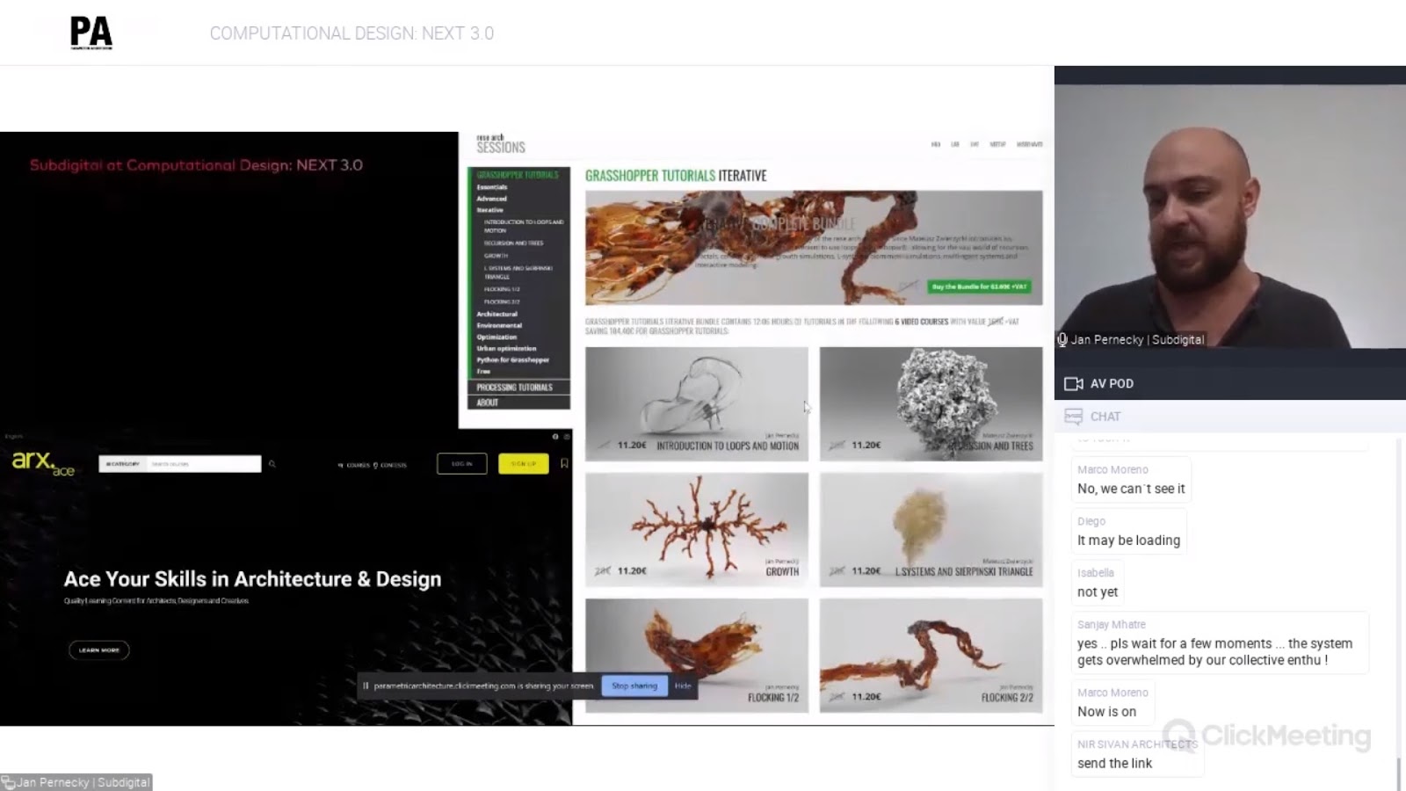Viewport: 1406px width, 791px height.
Task: Open Introduction to Loops and Motion sidebar link
Action: coord(524,226)
